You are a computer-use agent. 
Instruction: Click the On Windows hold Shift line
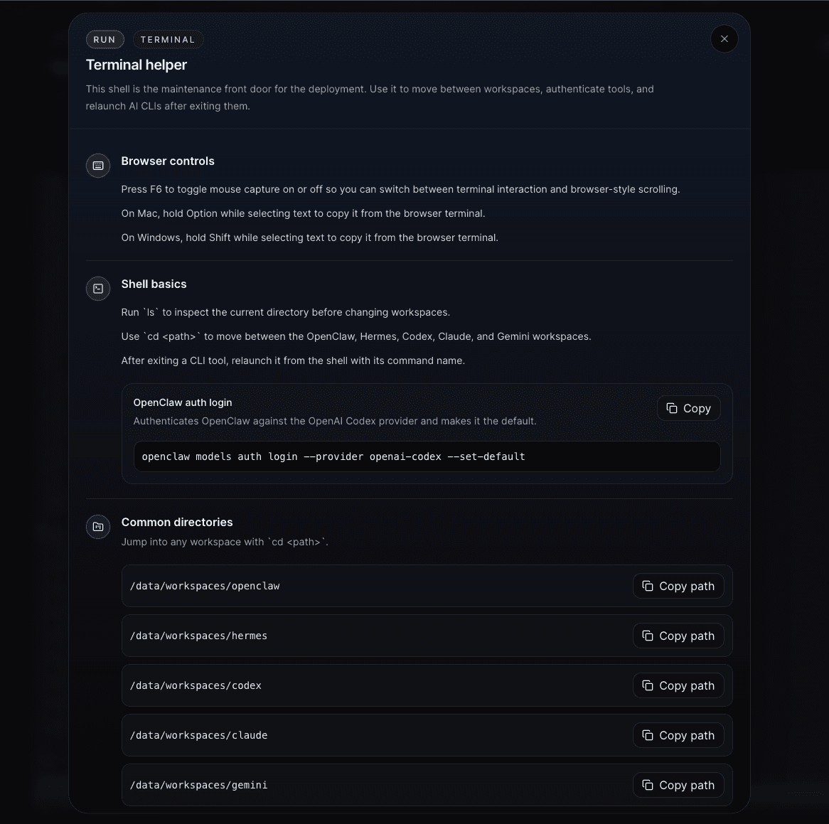tap(309, 238)
